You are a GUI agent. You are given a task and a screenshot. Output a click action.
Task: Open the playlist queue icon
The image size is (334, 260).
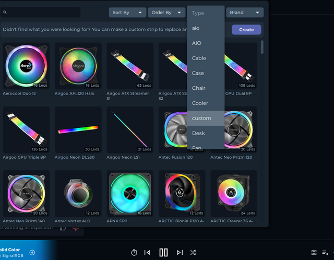[x=325, y=253]
